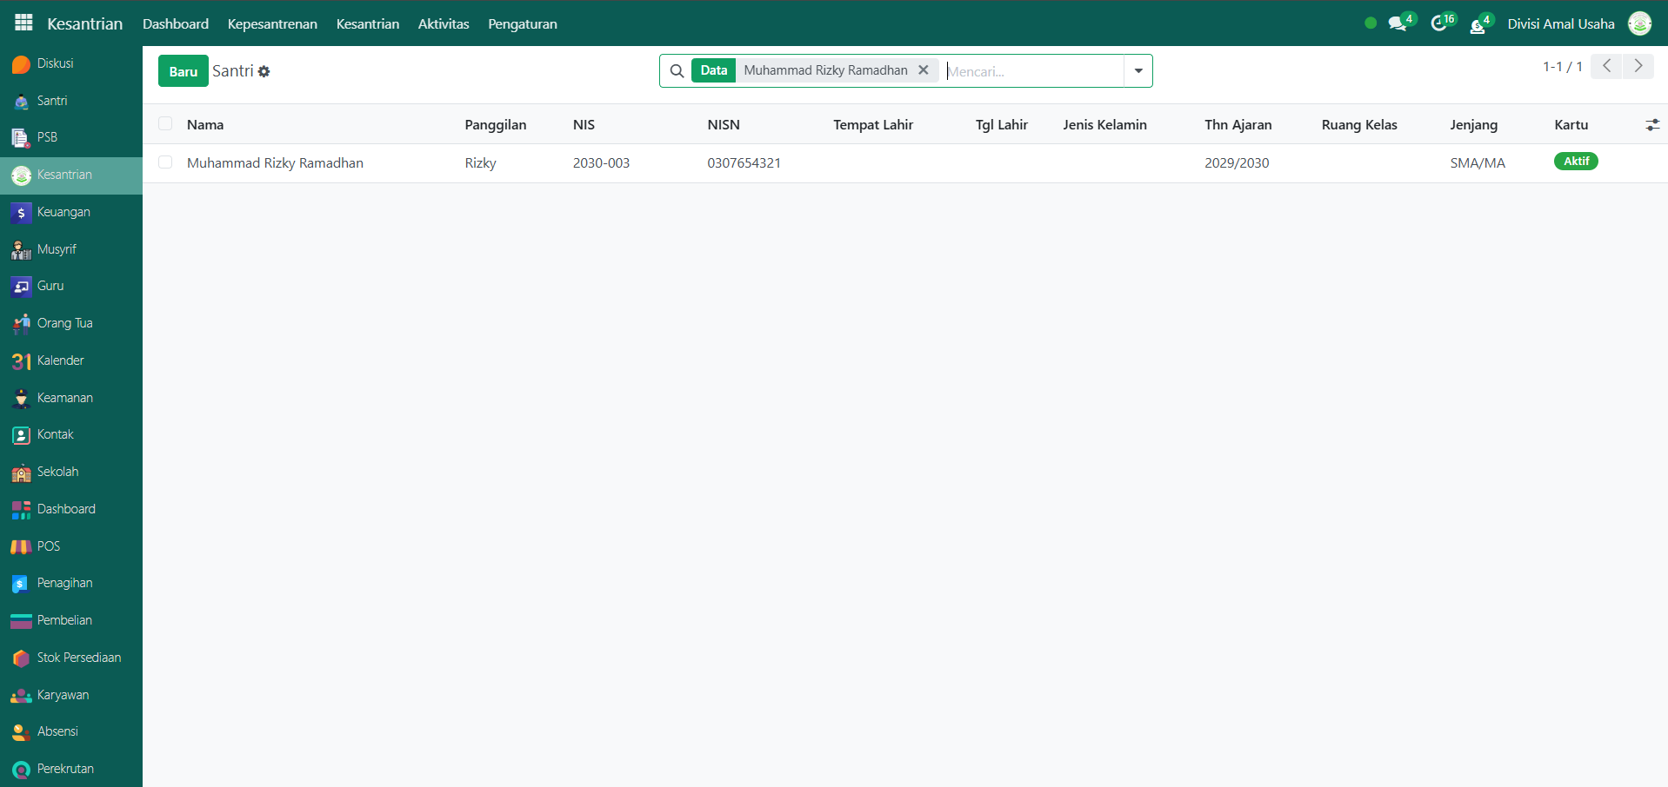Select all rows via header checkbox
This screenshot has width=1668, height=787.
click(x=165, y=124)
